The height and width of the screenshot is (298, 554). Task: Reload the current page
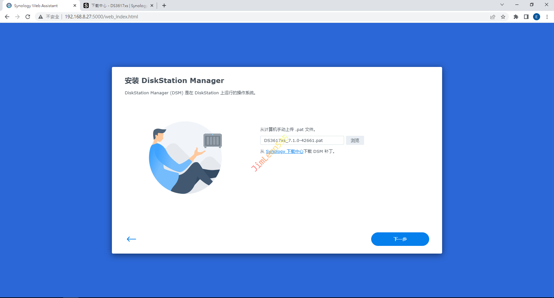tap(28, 17)
